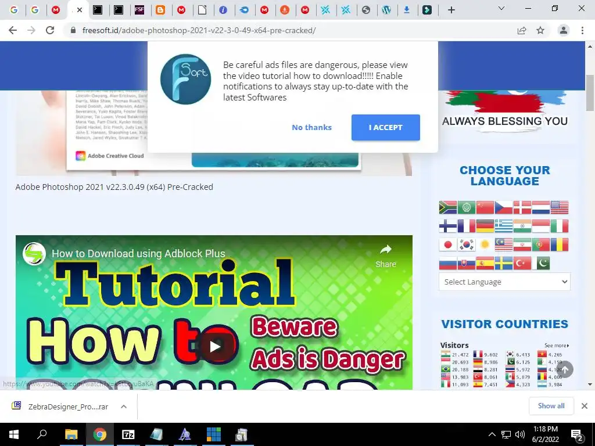Play the tutorial video
The height and width of the screenshot is (446, 595).
point(215,346)
